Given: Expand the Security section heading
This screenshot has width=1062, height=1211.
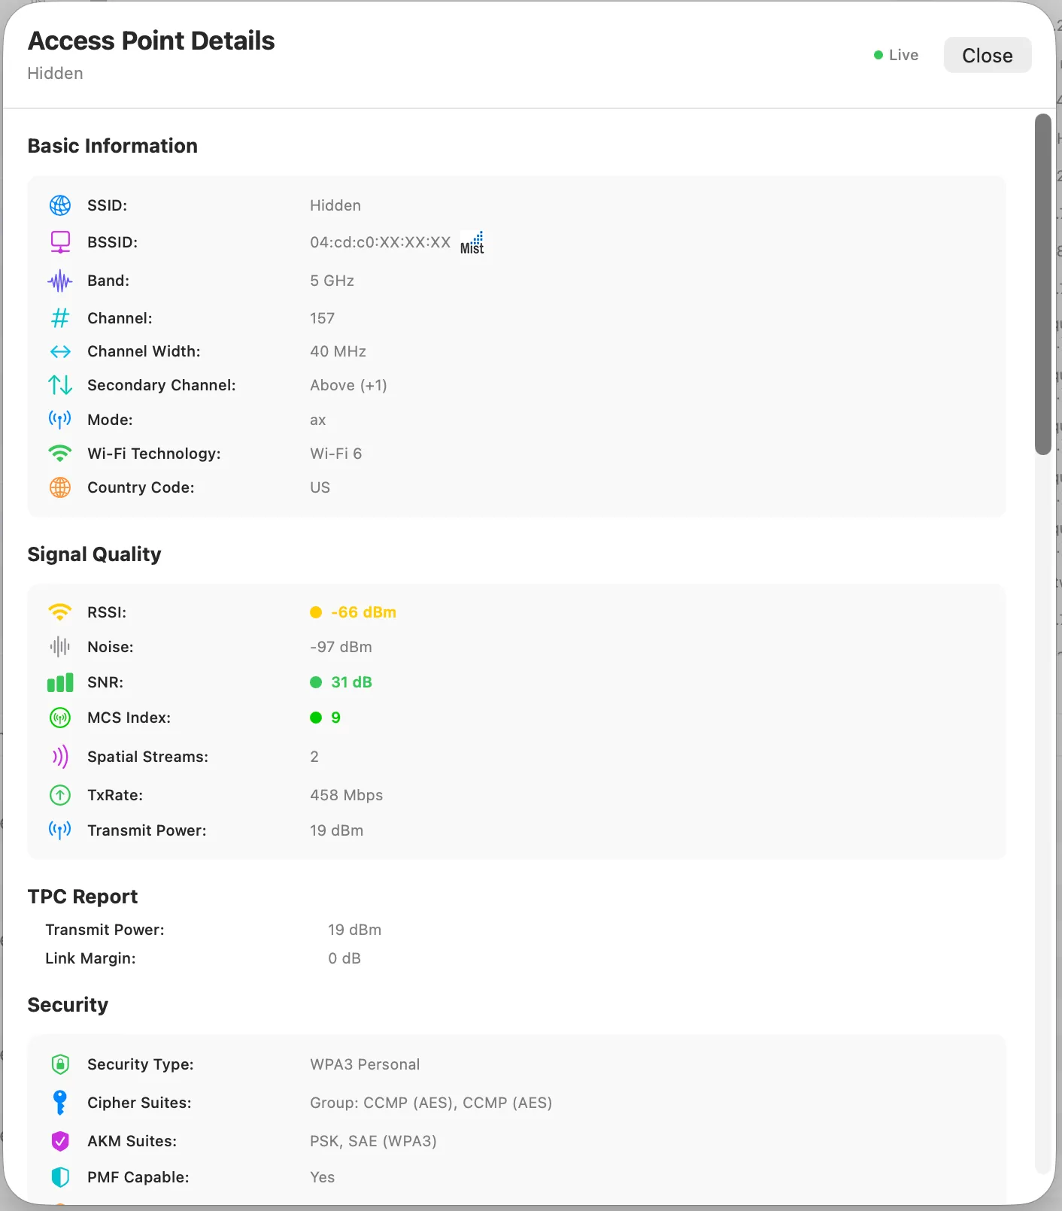Looking at the screenshot, I should coord(68,1005).
